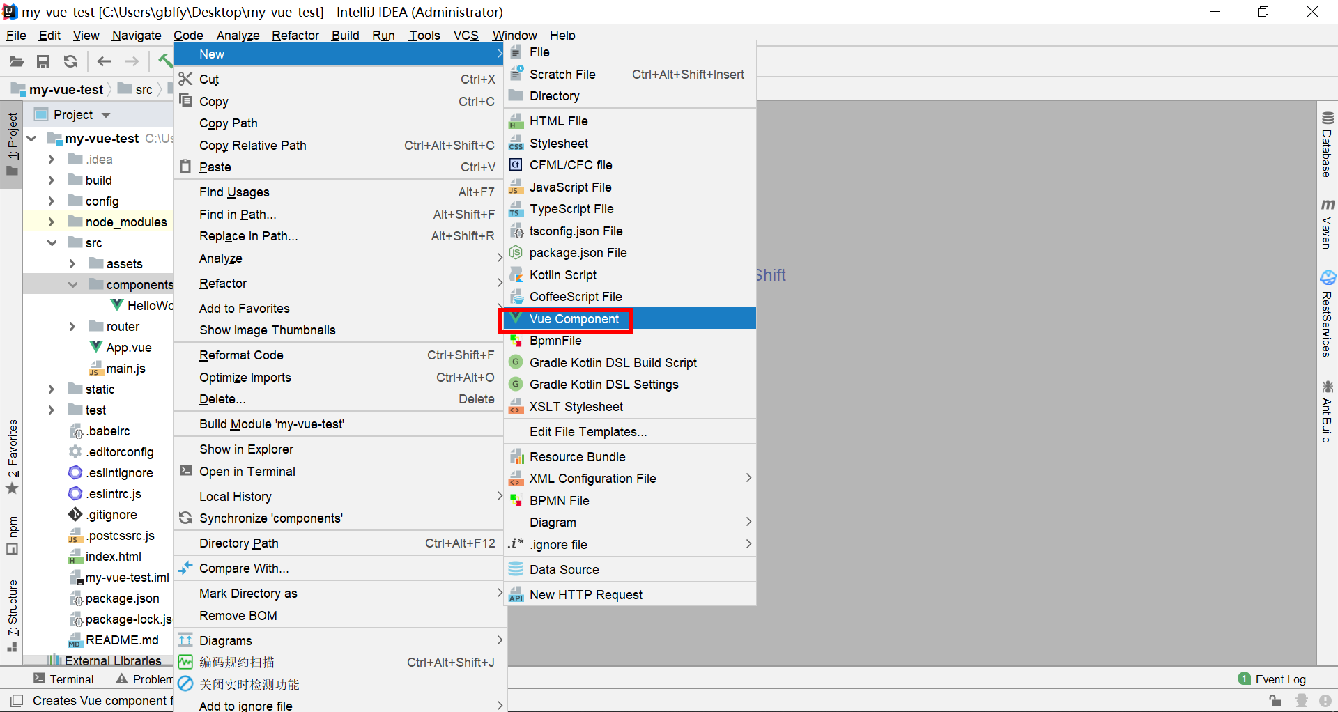Expand the static folder
The image size is (1338, 712).
[x=51, y=389]
